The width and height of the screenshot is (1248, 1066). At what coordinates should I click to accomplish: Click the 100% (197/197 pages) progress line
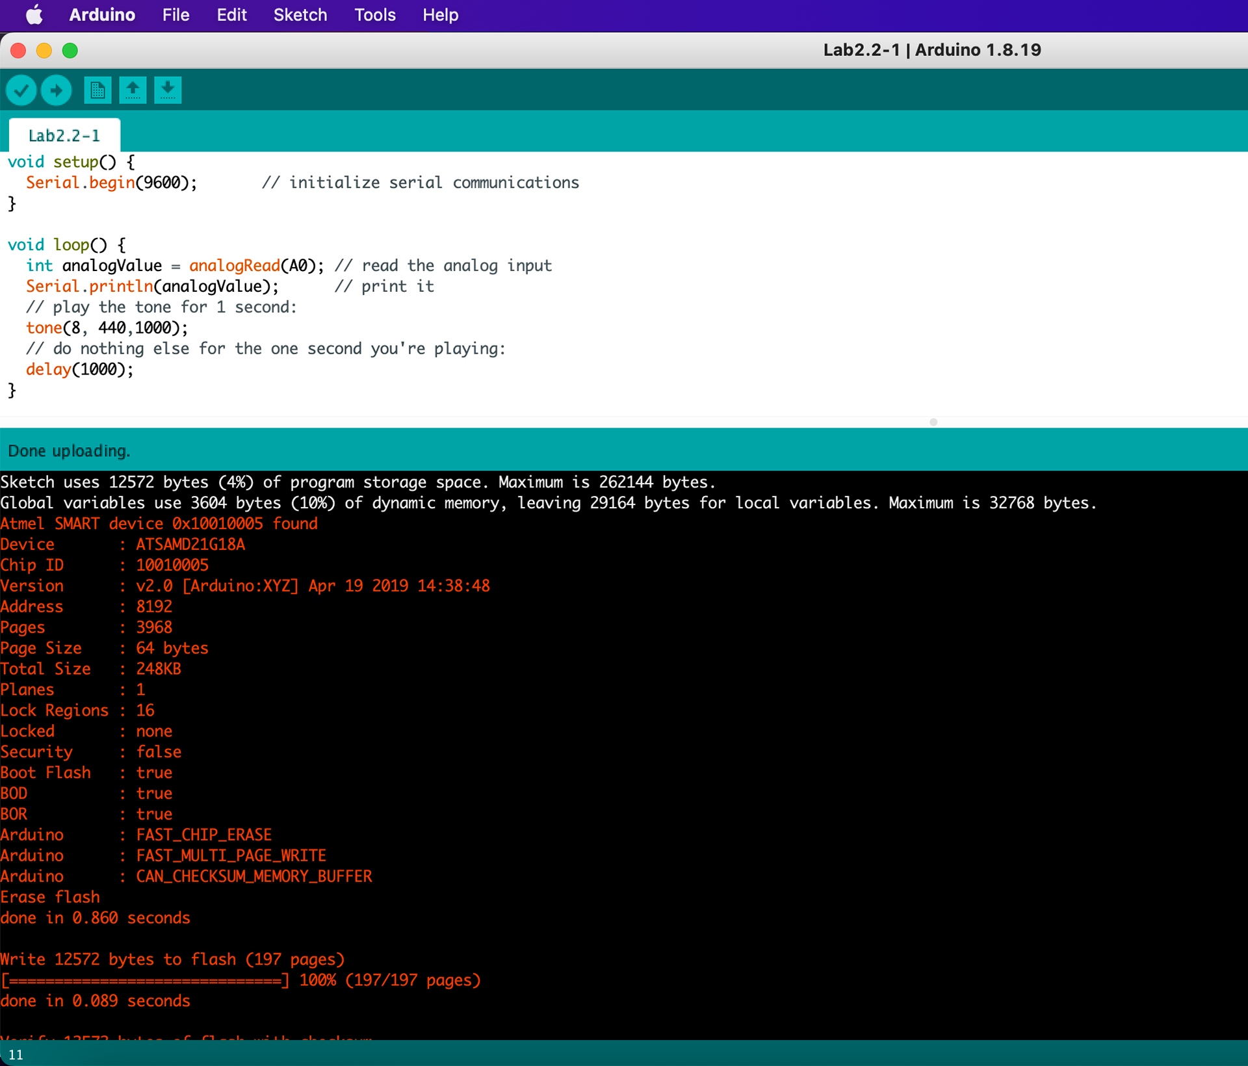[x=240, y=981]
